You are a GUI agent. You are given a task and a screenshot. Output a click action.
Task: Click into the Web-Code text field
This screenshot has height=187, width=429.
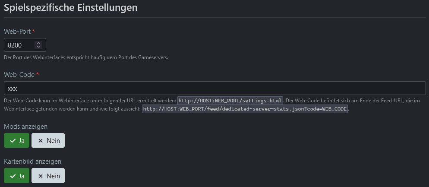click(214, 88)
